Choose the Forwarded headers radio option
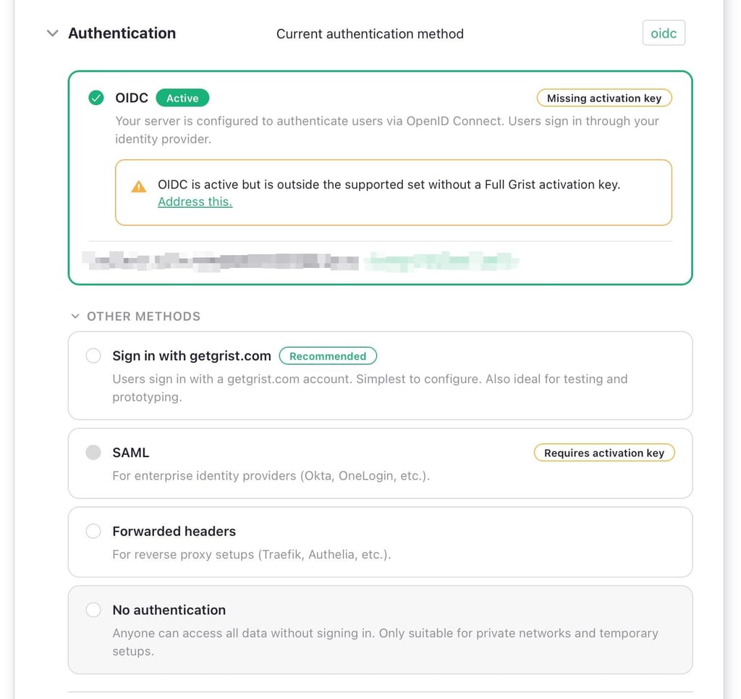The height and width of the screenshot is (699, 741). (93, 531)
